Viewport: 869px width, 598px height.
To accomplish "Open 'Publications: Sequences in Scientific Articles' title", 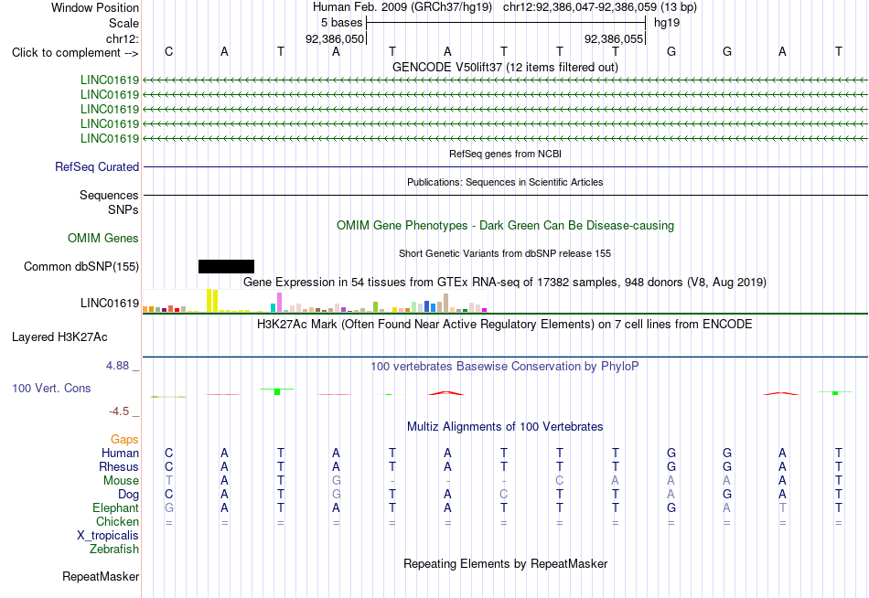I will click(x=505, y=182).
